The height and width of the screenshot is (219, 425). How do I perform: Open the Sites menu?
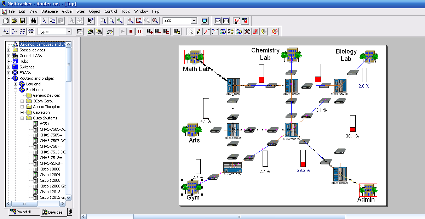pos(81,11)
